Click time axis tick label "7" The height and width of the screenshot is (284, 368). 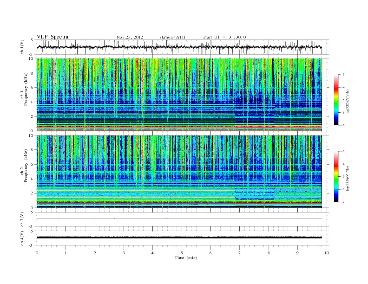pos(240,253)
